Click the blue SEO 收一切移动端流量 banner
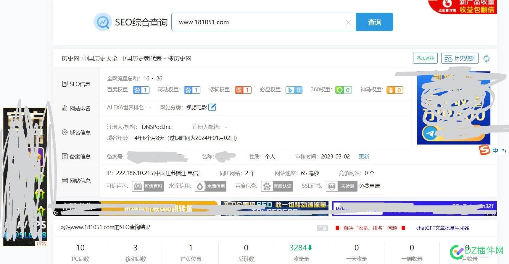Image resolution: width=509 pixels, height=264 pixels. (x=275, y=208)
